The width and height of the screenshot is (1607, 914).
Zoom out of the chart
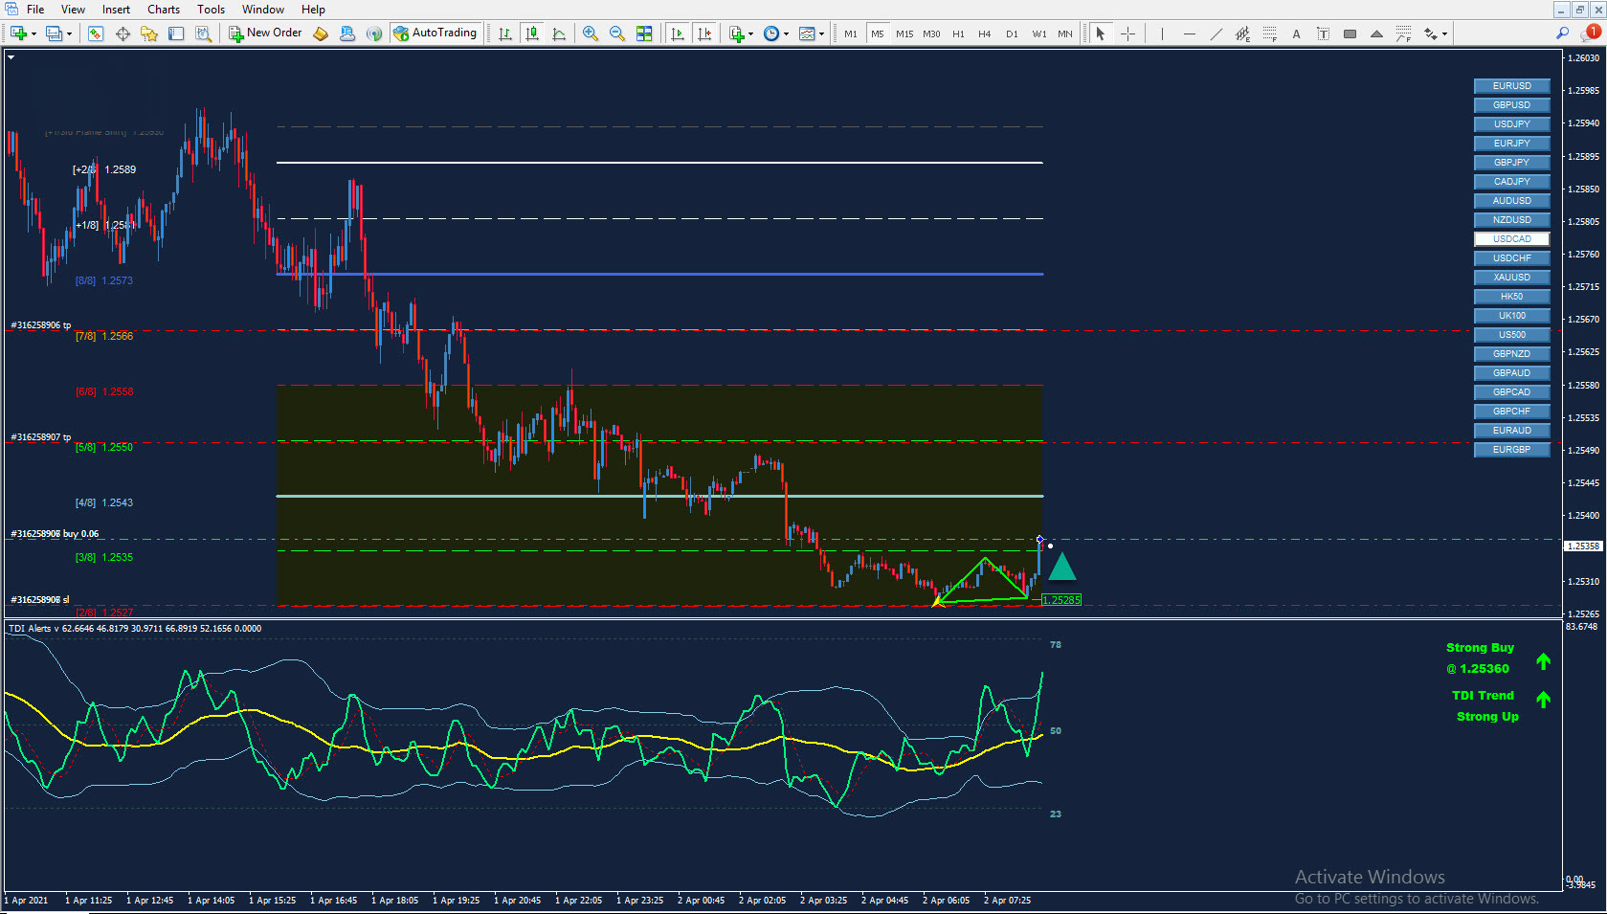tap(617, 33)
